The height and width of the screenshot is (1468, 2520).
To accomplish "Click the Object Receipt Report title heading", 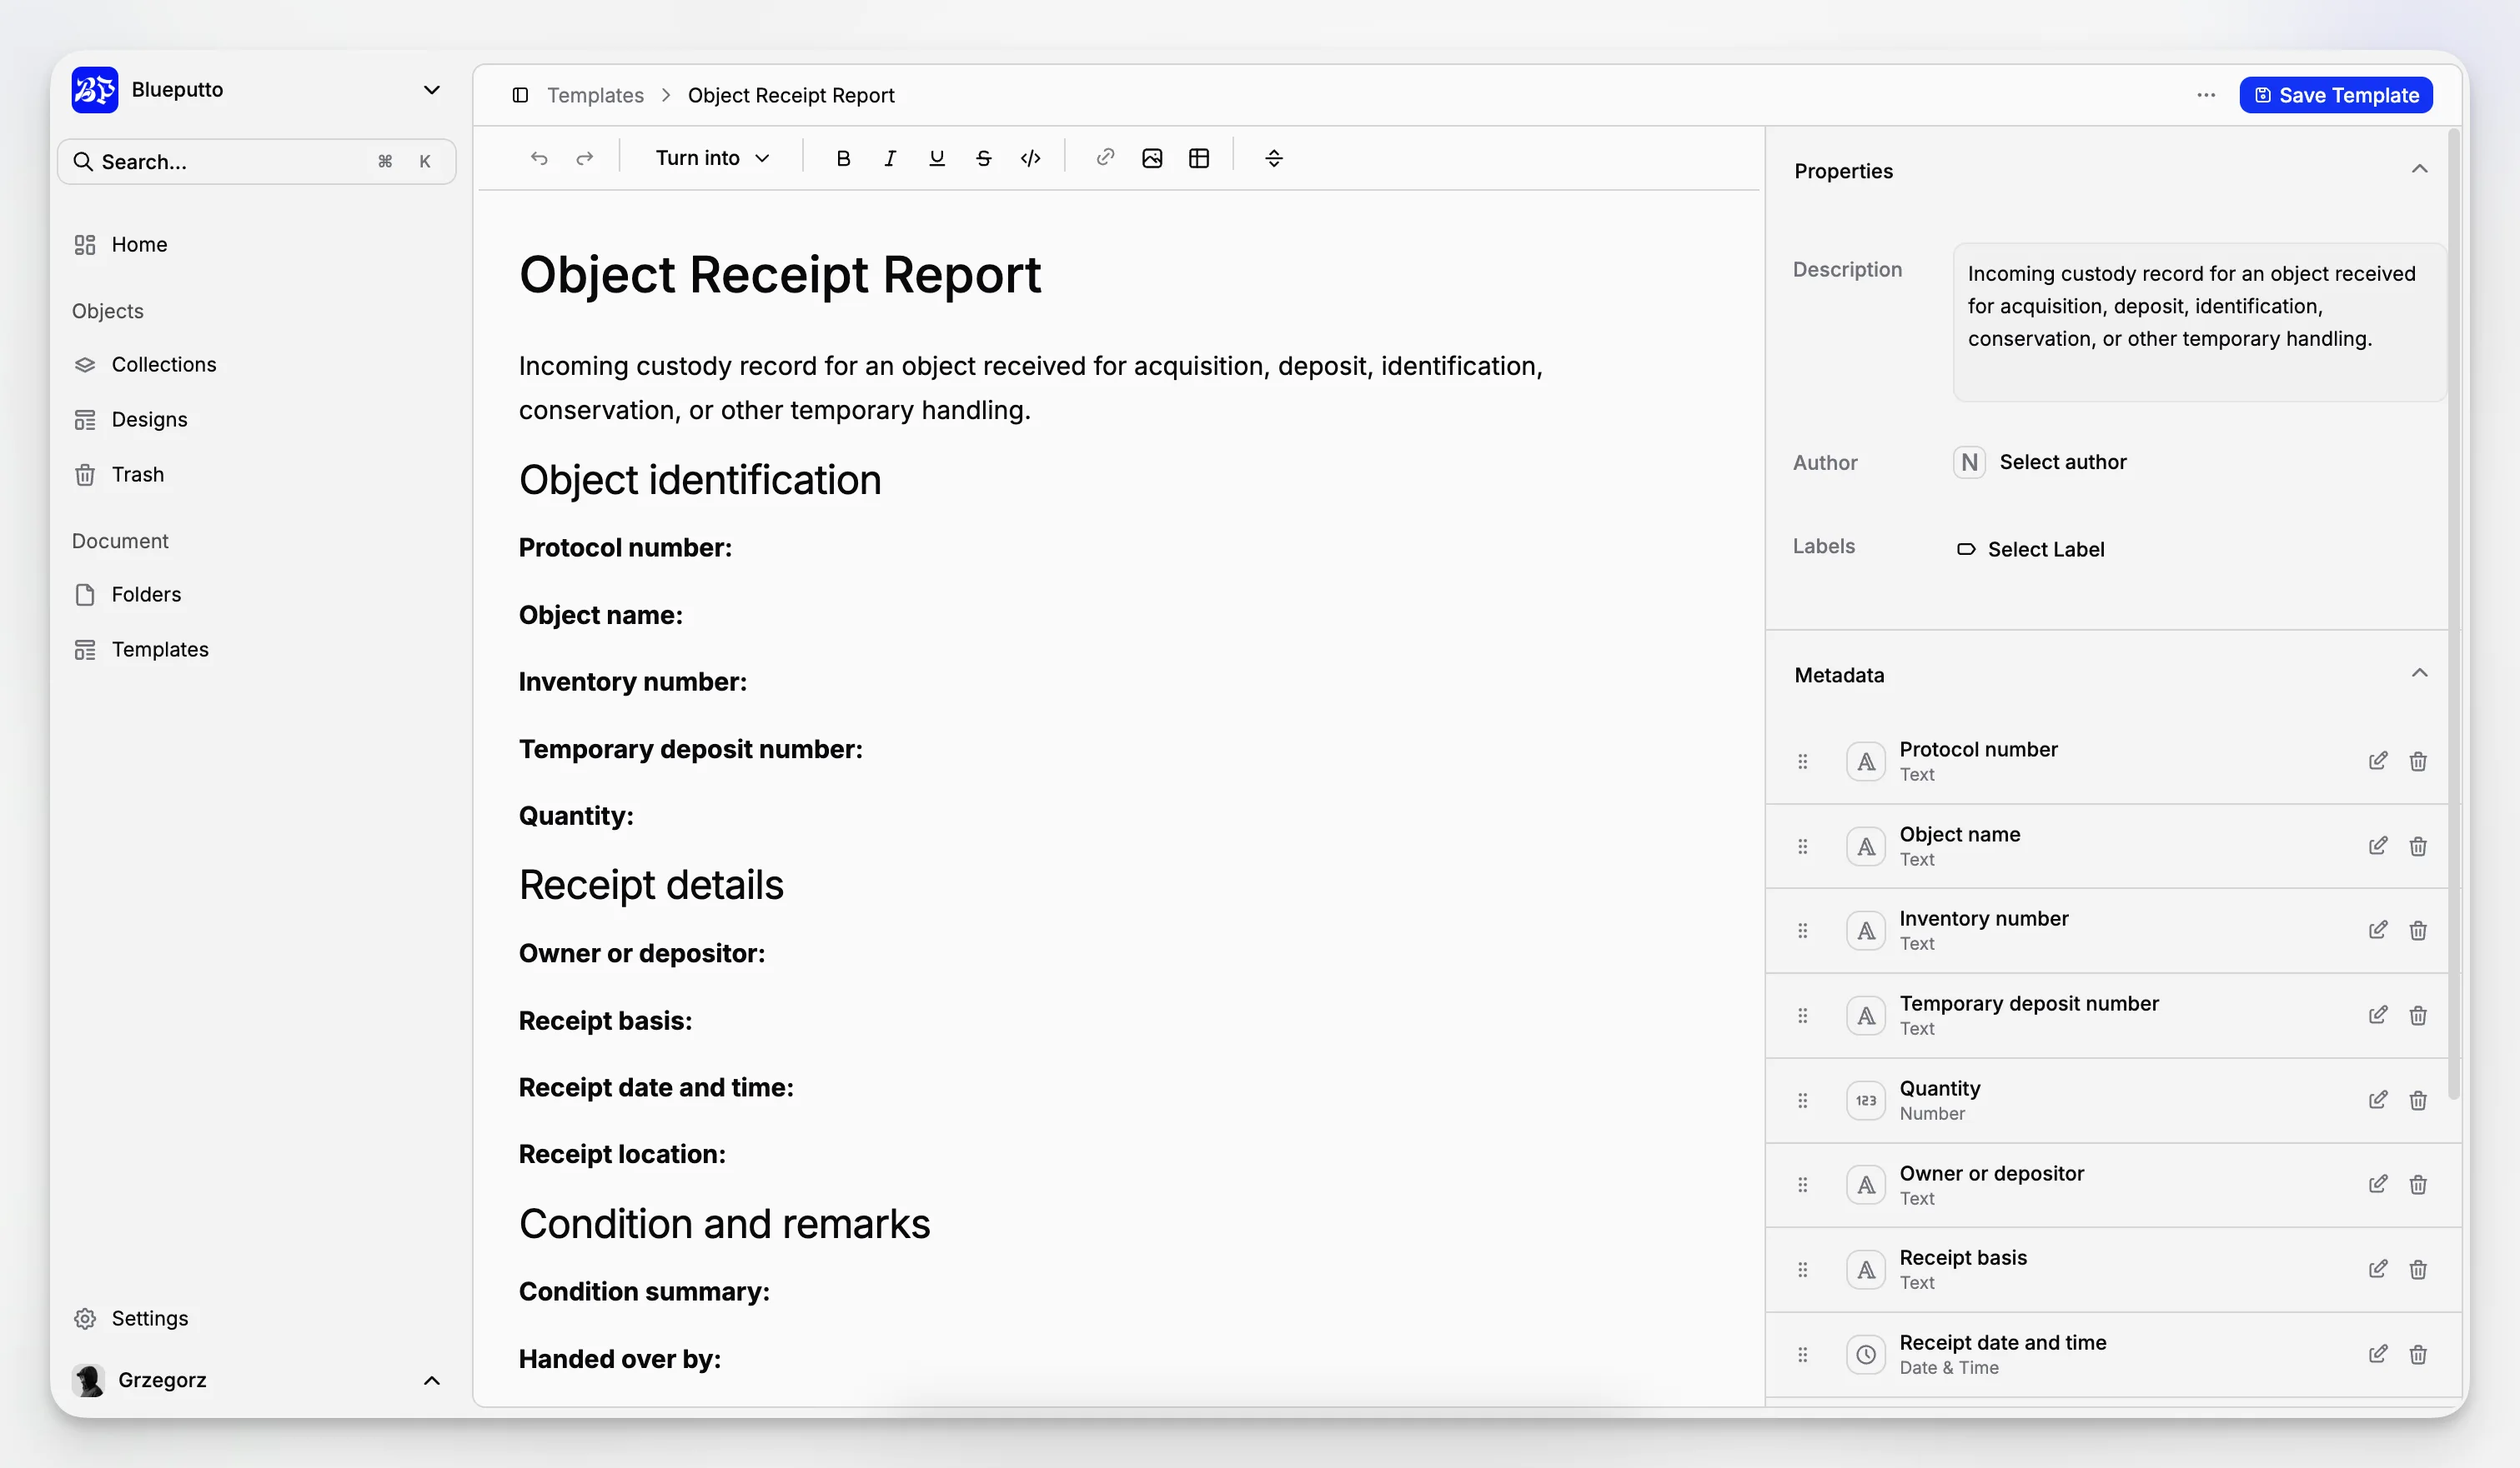I will [780, 275].
